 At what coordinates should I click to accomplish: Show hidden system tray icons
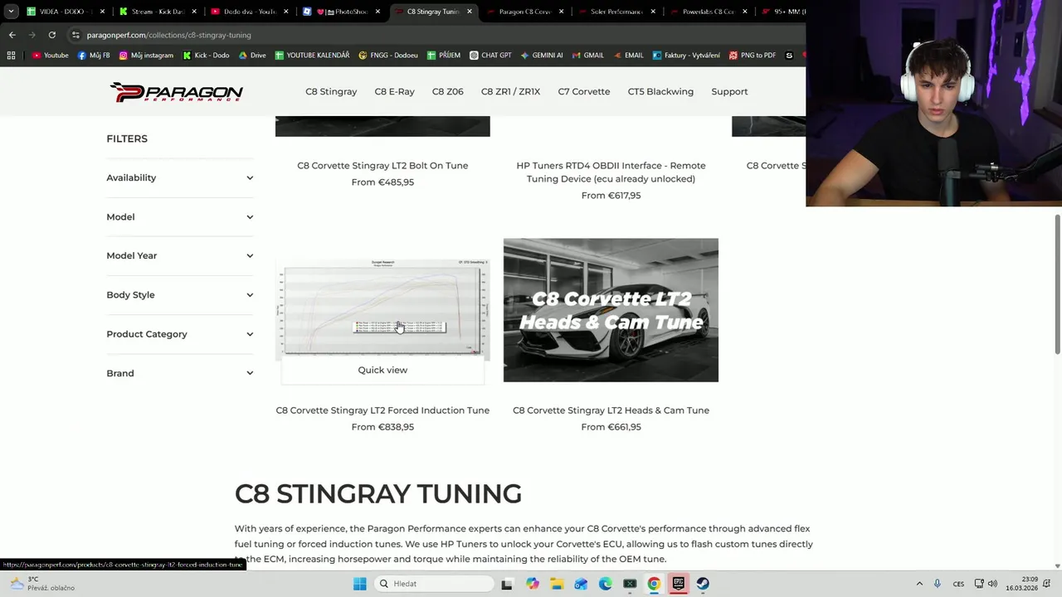(919, 584)
